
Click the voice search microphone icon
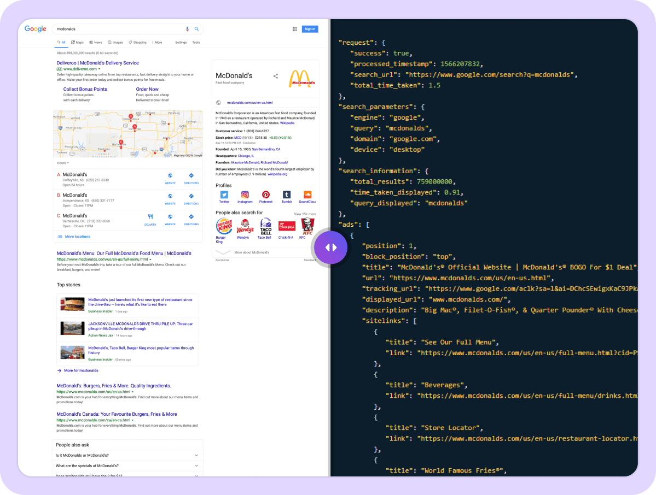[187, 29]
